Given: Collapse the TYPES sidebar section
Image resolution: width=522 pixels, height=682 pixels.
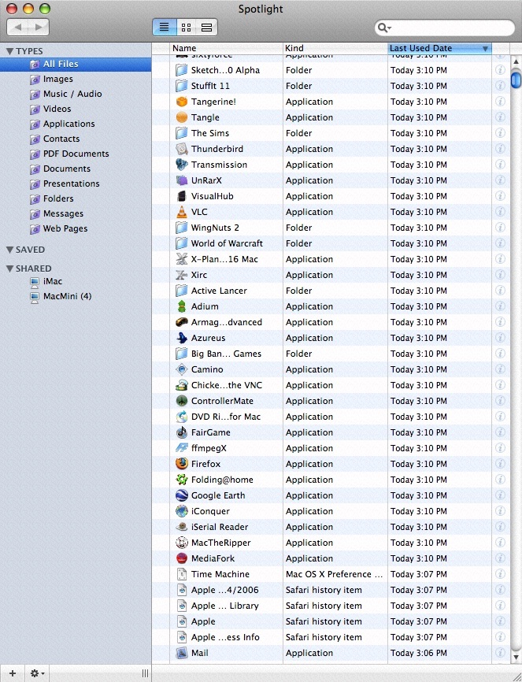Looking at the screenshot, I should coord(9,51).
